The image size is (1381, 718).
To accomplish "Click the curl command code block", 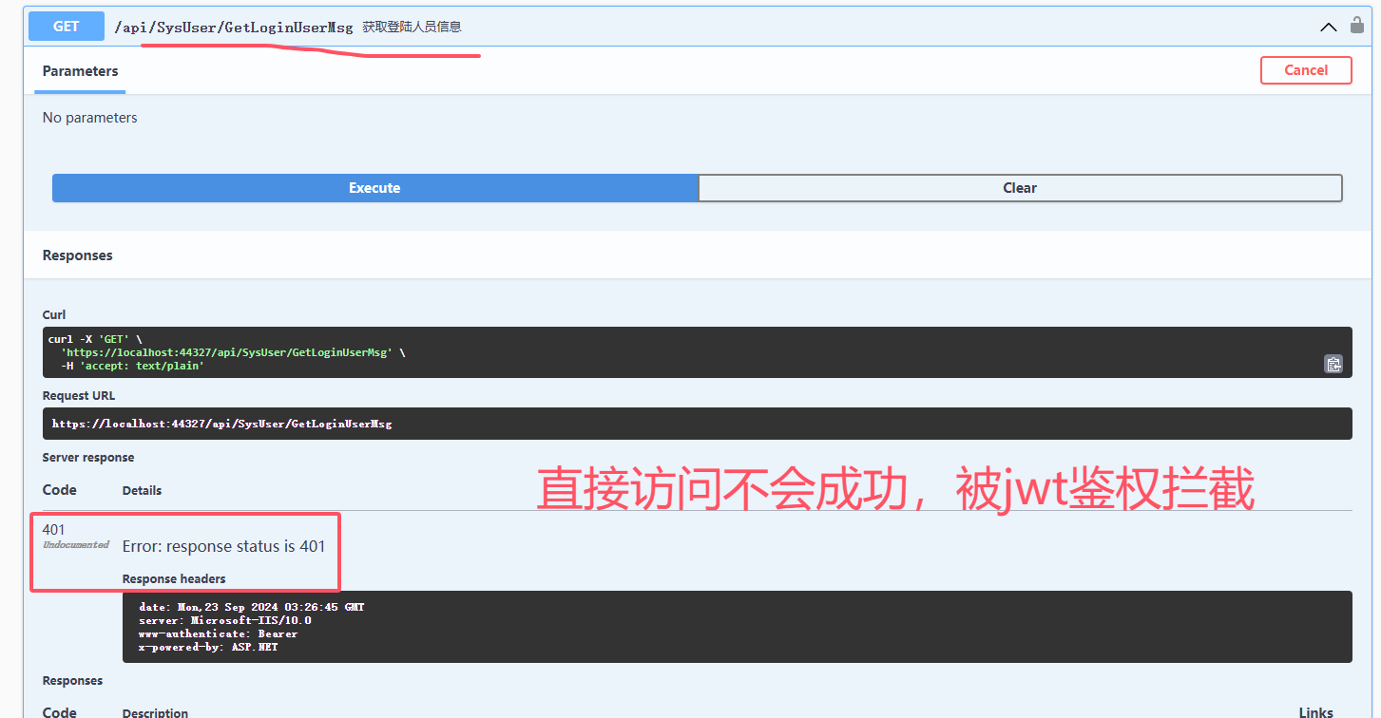I will pos(698,352).
